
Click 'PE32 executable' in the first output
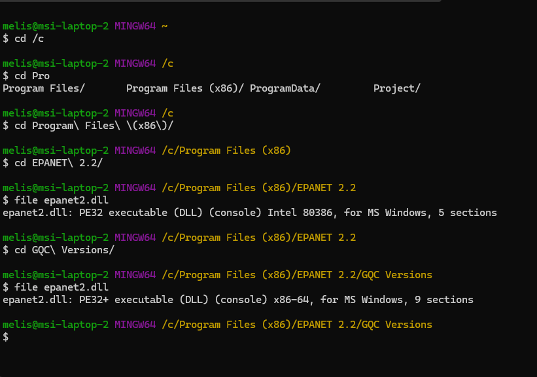[x=123, y=213]
